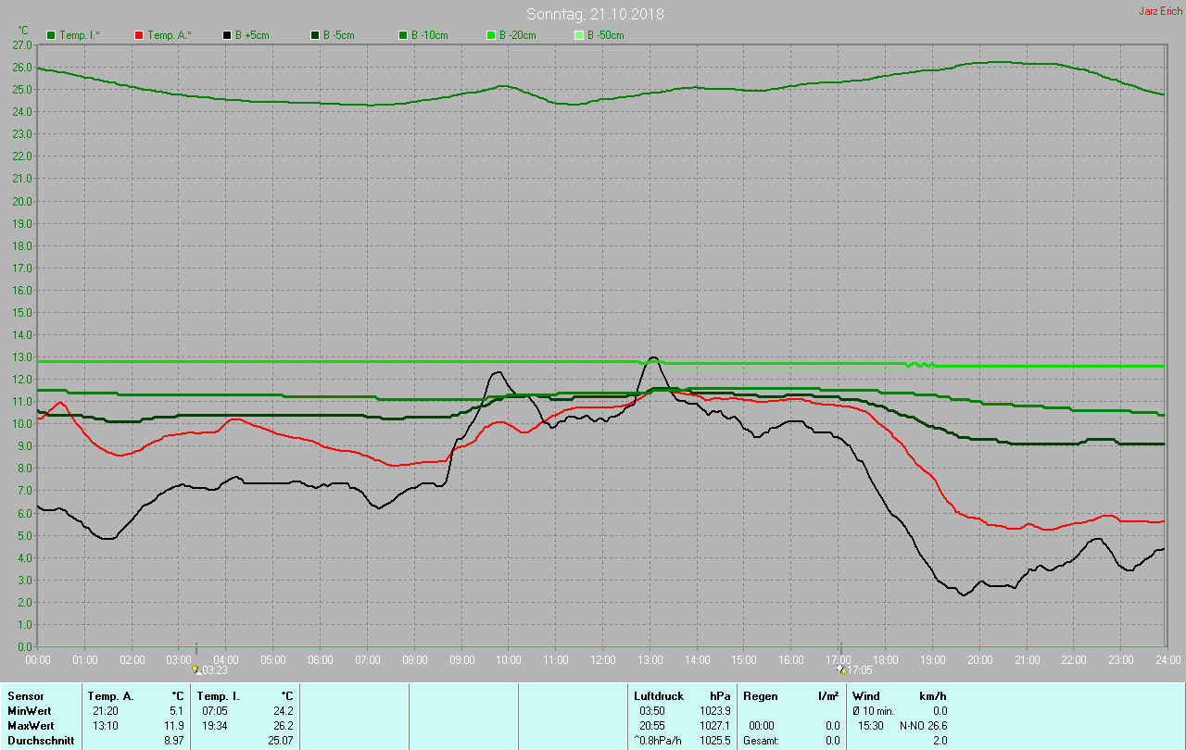Click Temp. I. average value 25.07
The height and width of the screenshot is (750, 1186).
point(281,740)
